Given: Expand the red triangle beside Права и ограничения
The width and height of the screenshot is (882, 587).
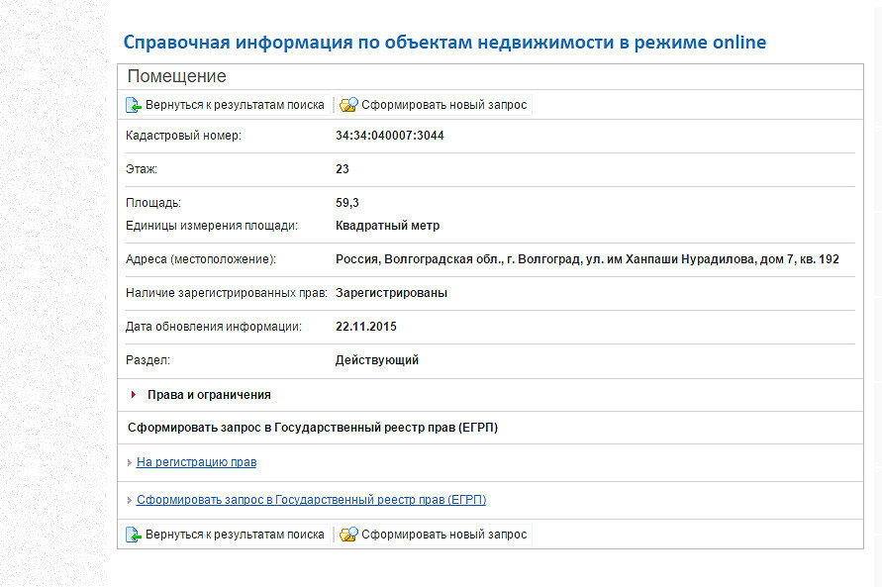Looking at the screenshot, I should (x=134, y=395).
